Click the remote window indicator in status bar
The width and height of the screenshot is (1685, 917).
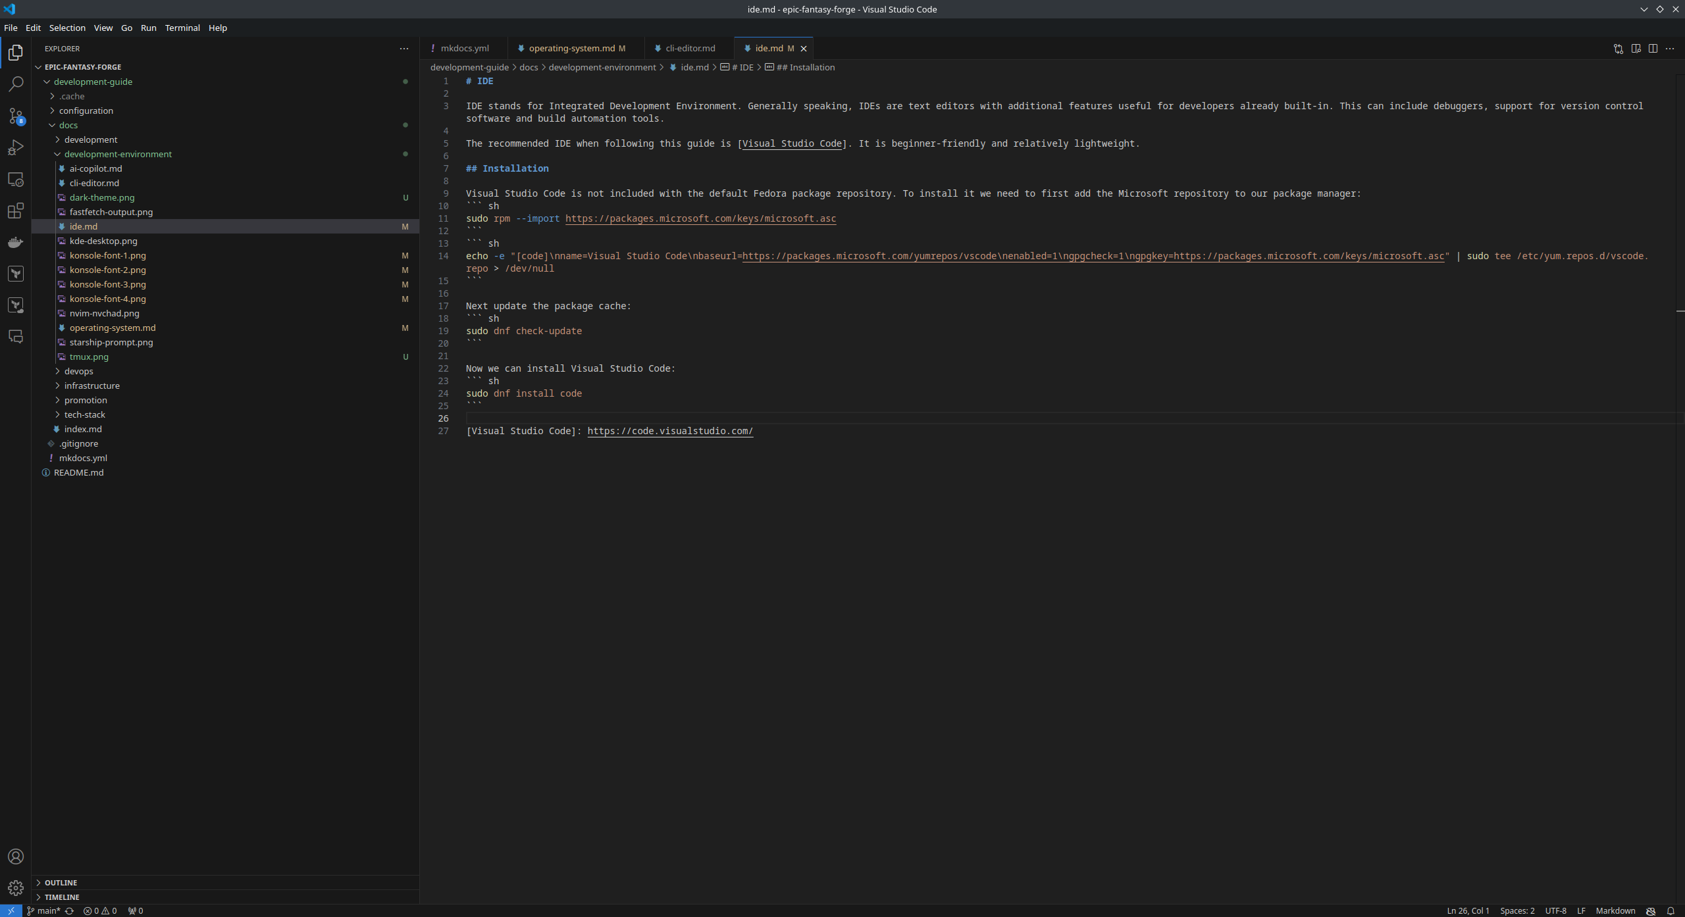coord(11,911)
